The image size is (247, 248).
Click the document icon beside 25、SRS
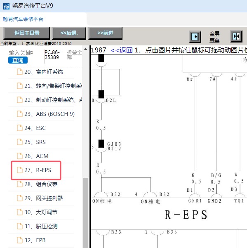click(20, 142)
